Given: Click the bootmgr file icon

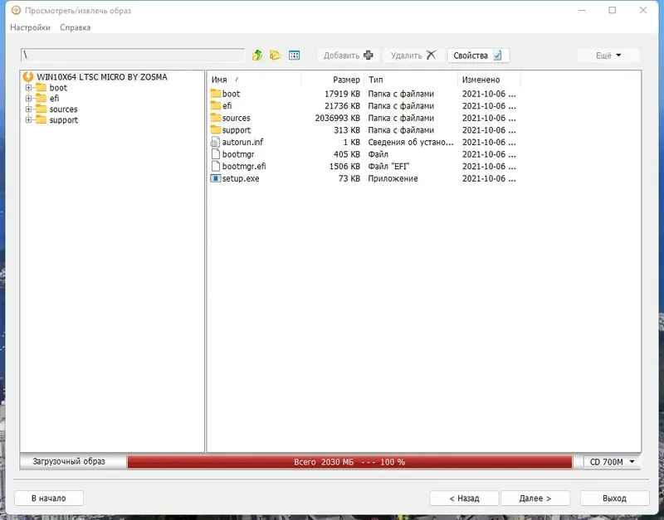Looking at the screenshot, I should pos(216,154).
